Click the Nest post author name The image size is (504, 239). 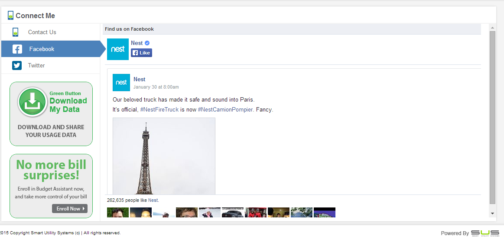coord(140,79)
